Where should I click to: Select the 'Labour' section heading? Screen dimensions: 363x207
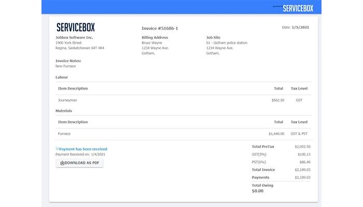[62, 77]
